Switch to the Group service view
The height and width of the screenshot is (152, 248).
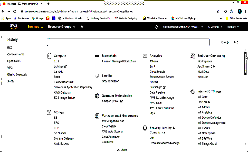tap(225, 42)
